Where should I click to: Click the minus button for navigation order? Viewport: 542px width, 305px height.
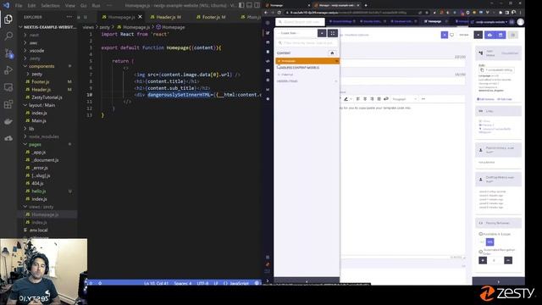coord(508,260)
